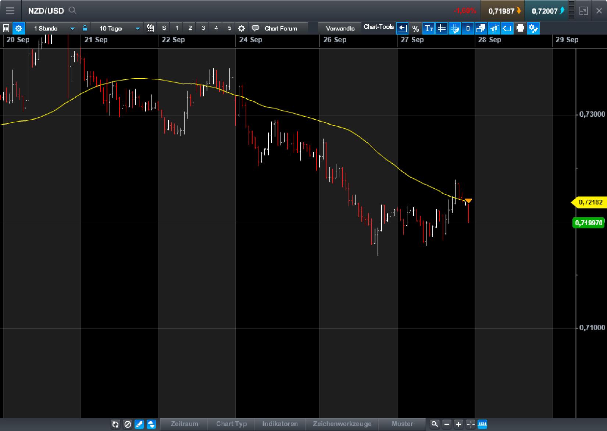Click the magnifier search icon next to NZD/USD
Image resolution: width=607 pixels, height=431 pixels.
72,11
